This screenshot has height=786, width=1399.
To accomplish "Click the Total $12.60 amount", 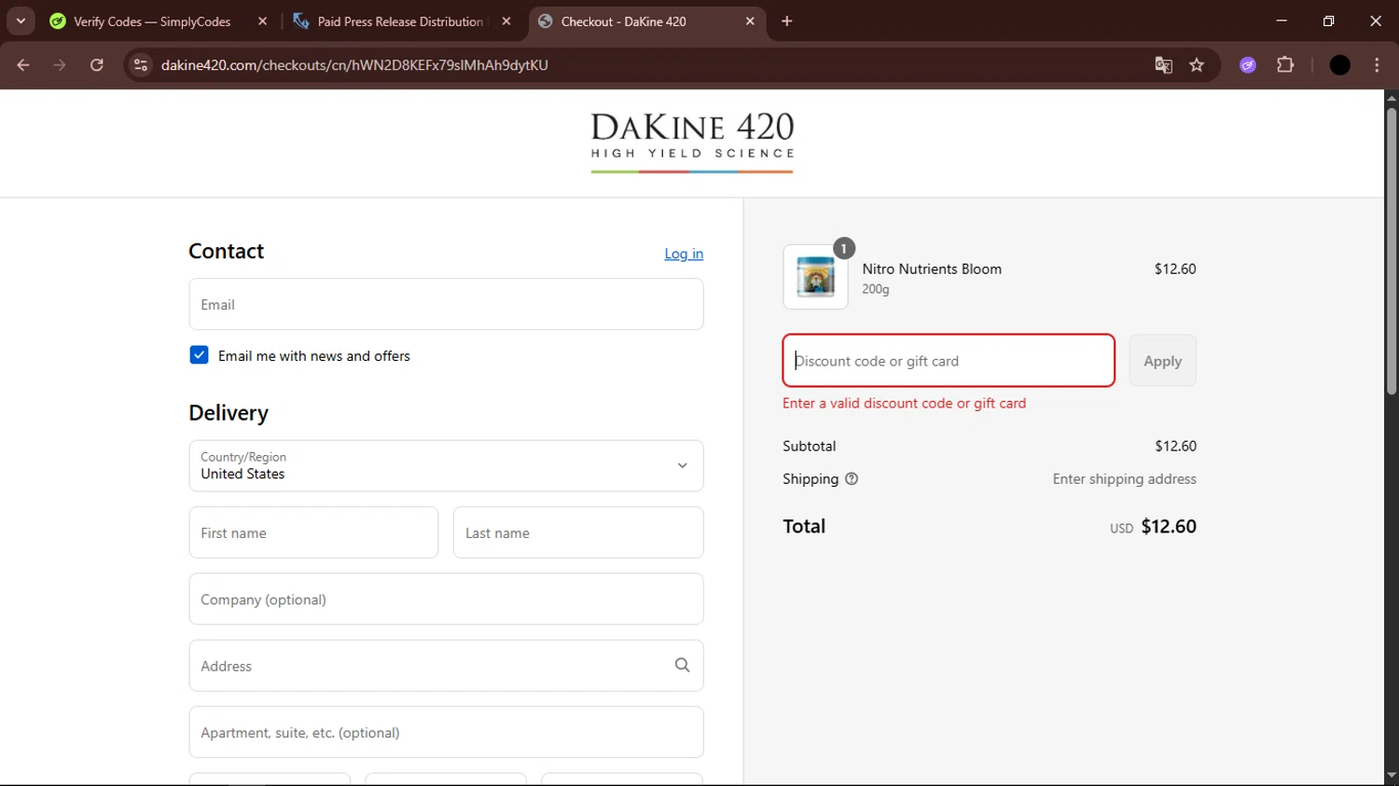I will pyautogui.click(x=1169, y=527).
